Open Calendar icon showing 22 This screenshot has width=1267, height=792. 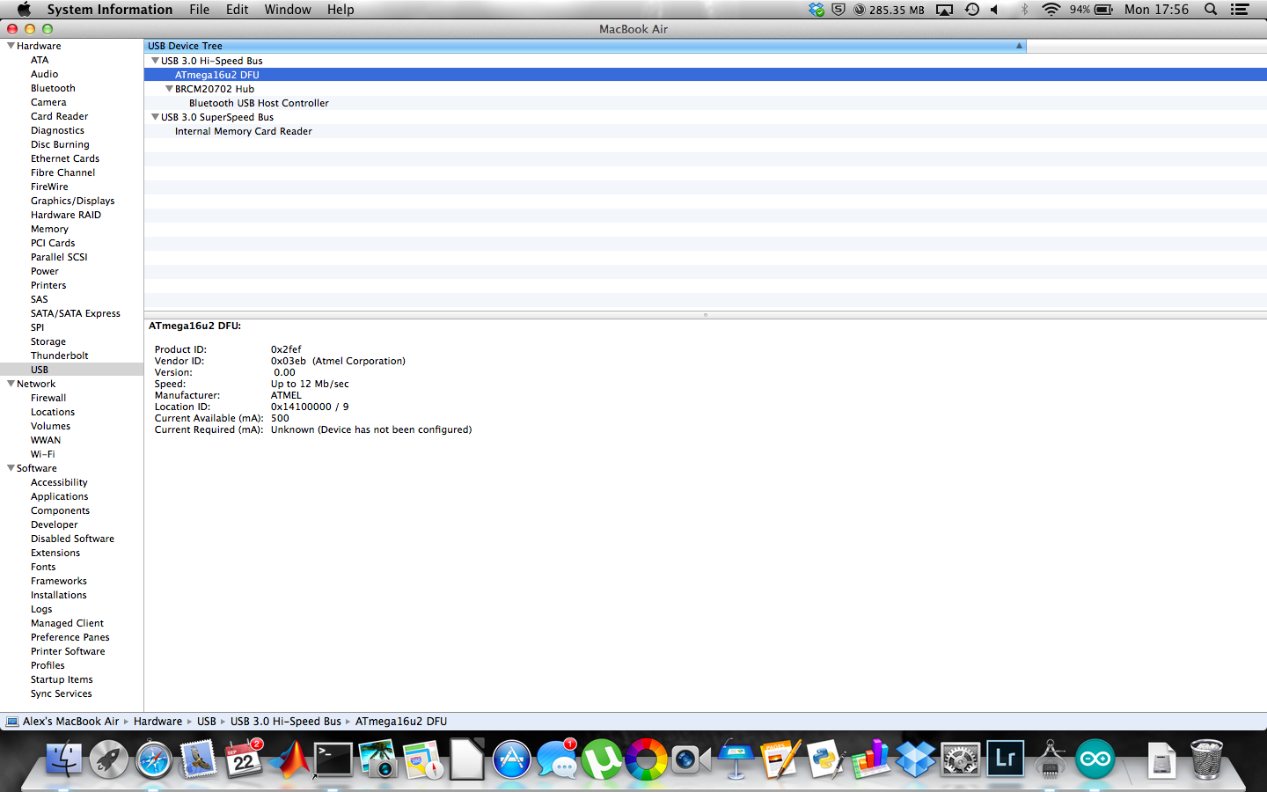pyautogui.click(x=244, y=759)
